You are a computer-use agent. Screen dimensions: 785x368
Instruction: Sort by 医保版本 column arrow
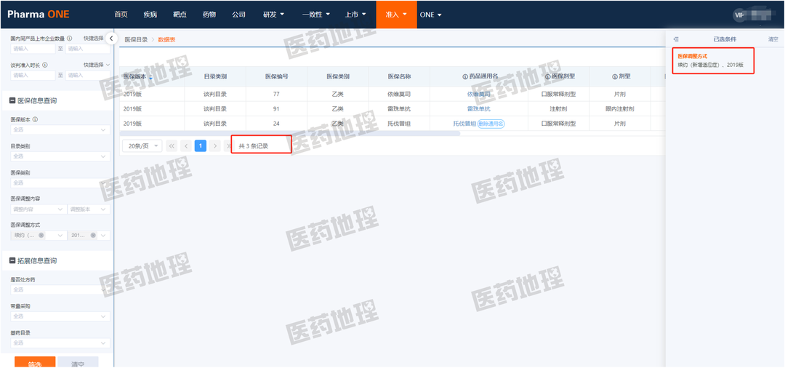tap(150, 77)
